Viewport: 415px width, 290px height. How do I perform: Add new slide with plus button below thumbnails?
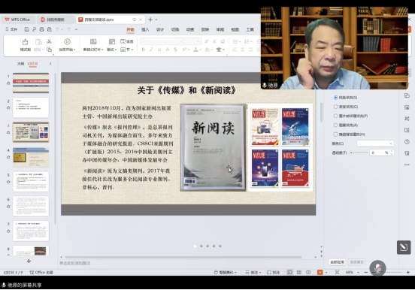coord(29,261)
